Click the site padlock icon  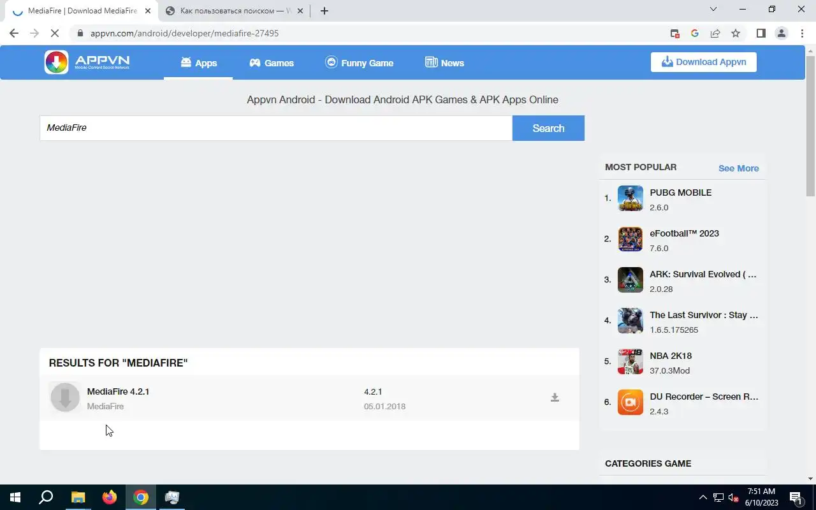[79, 33]
